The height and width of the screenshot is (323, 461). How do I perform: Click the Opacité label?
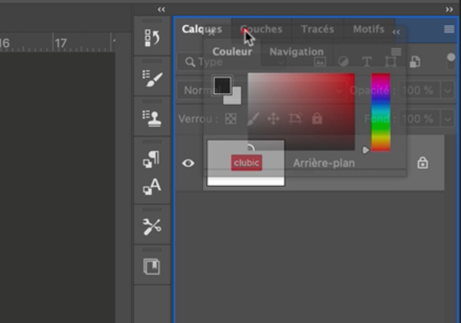pos(372,90)
